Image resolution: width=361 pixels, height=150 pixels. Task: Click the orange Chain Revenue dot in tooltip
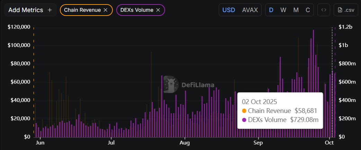coord(244,111)
